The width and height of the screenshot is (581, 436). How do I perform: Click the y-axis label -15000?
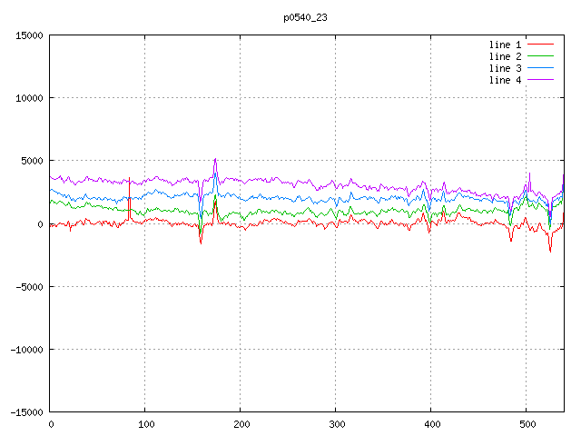pyautogui.click(x=26, y=412)
